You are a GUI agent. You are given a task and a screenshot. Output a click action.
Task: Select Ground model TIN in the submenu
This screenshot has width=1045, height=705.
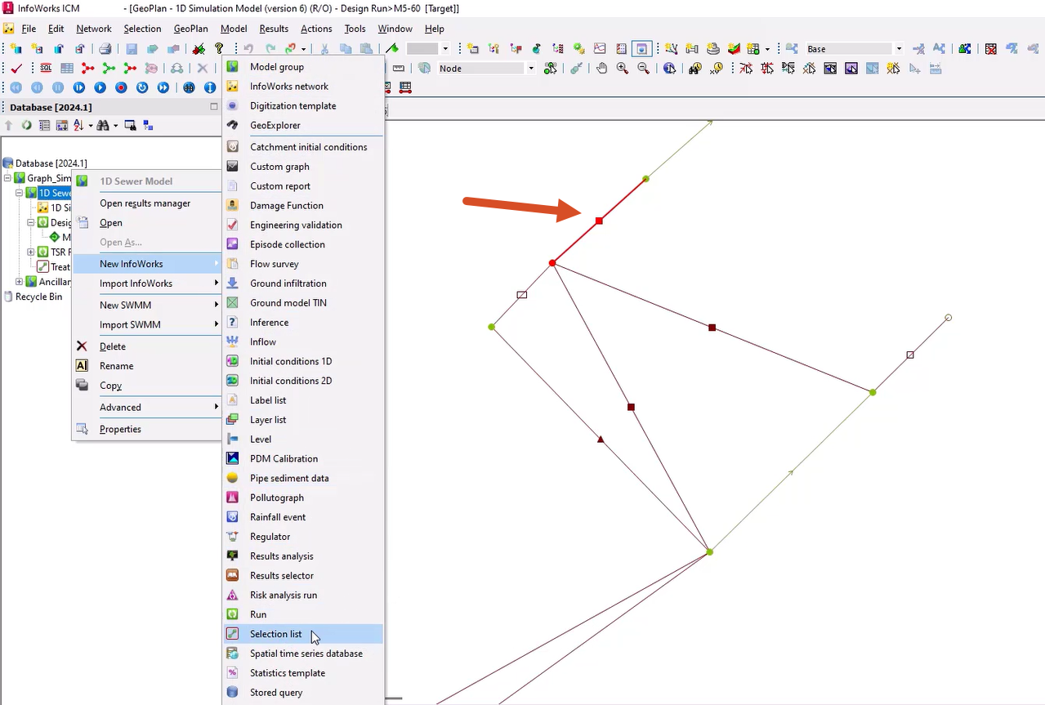click(x=303, y=303)
